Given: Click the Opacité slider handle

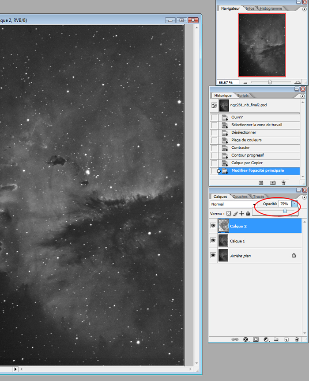Looking at the screenshot, I should 285,211.
